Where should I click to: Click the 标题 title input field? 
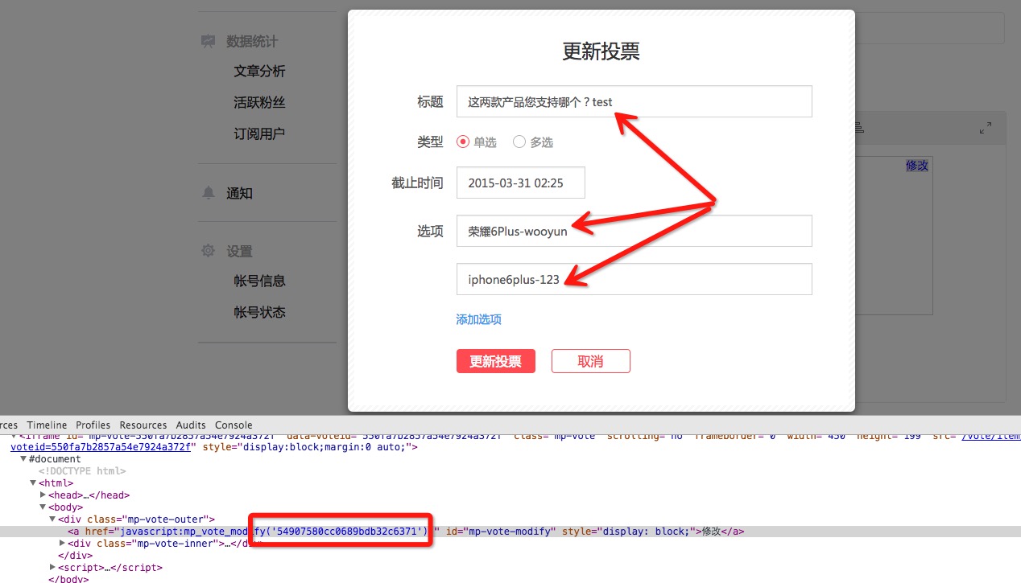pos(634,101)
